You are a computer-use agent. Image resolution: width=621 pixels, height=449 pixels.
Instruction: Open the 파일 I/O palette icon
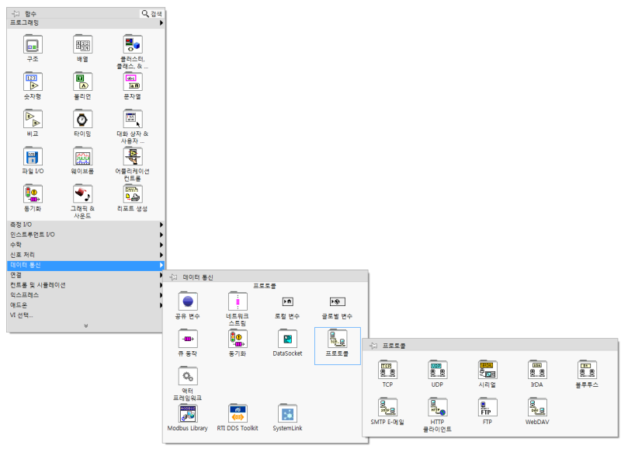(33, 157)
